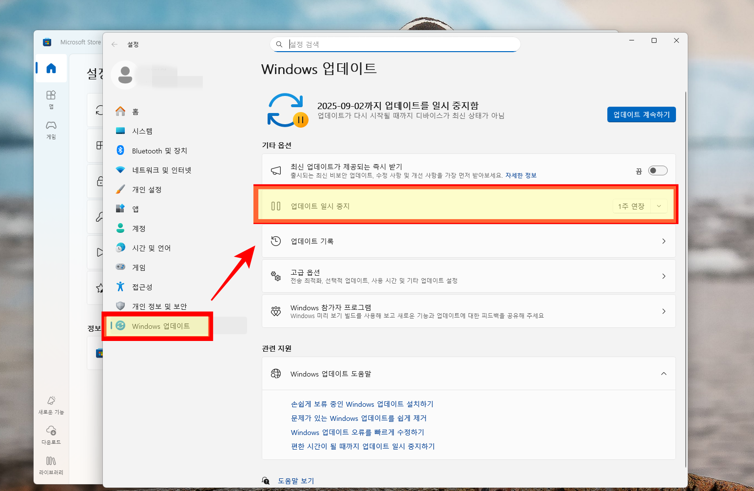The image size is (754, 491).
Task: Click the paintbrush icon for 개인 설정
Action: [120, 189]
